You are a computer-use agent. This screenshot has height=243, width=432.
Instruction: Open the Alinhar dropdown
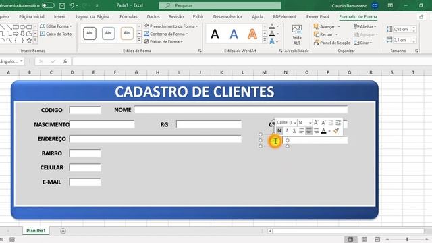[365, 26]
